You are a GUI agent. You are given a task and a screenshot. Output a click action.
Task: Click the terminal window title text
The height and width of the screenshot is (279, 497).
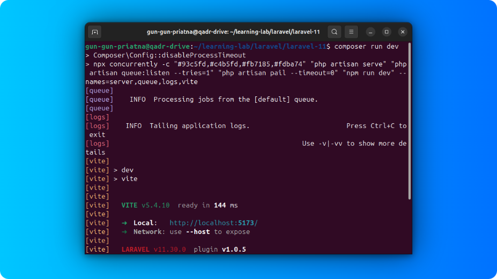(x=233, y=32)
